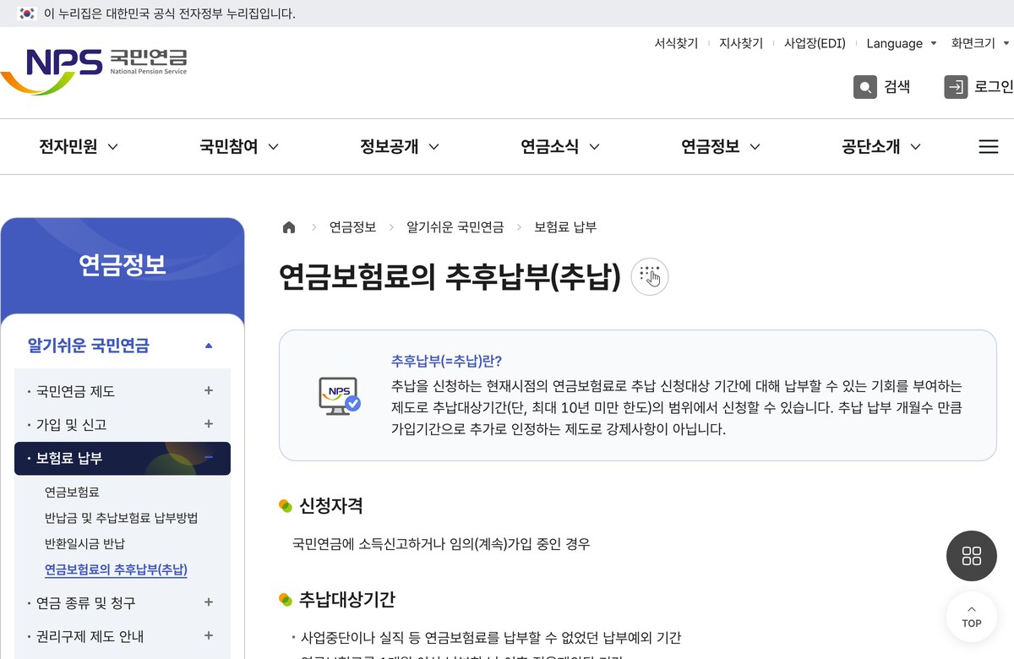Click the 사업장(EDI) link
Screen dimensions: 1014x659
point(815,43)
